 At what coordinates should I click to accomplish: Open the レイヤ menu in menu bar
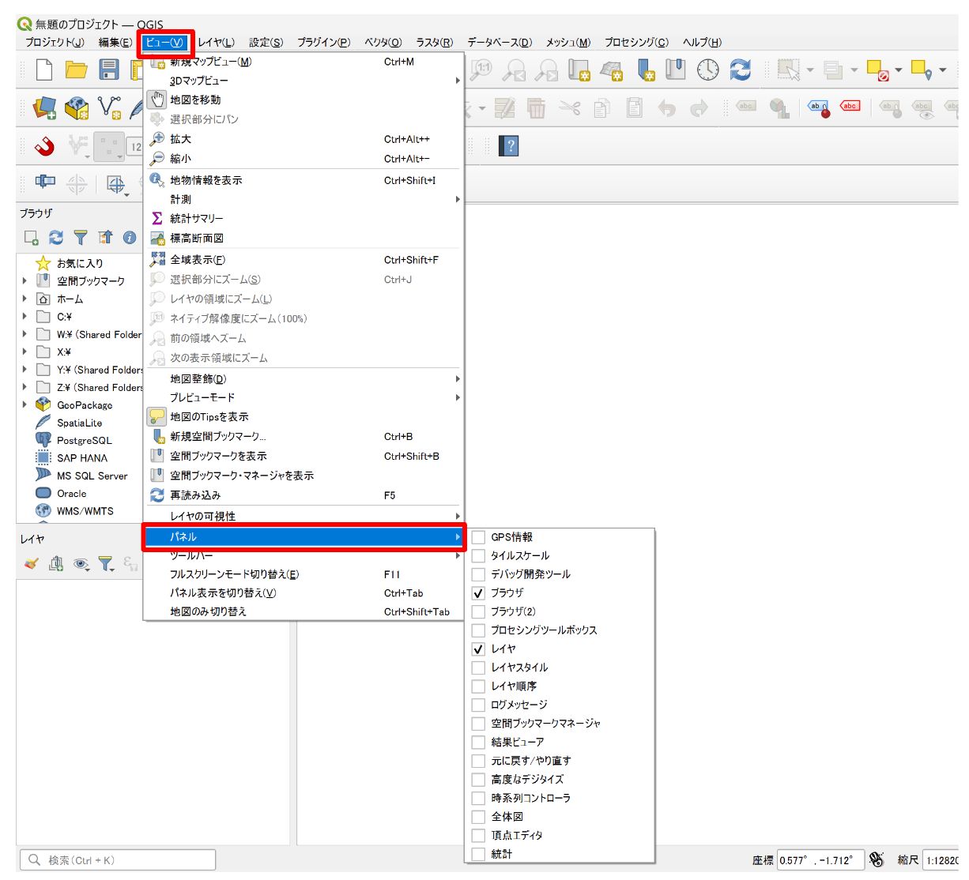(x=216, y=43)
